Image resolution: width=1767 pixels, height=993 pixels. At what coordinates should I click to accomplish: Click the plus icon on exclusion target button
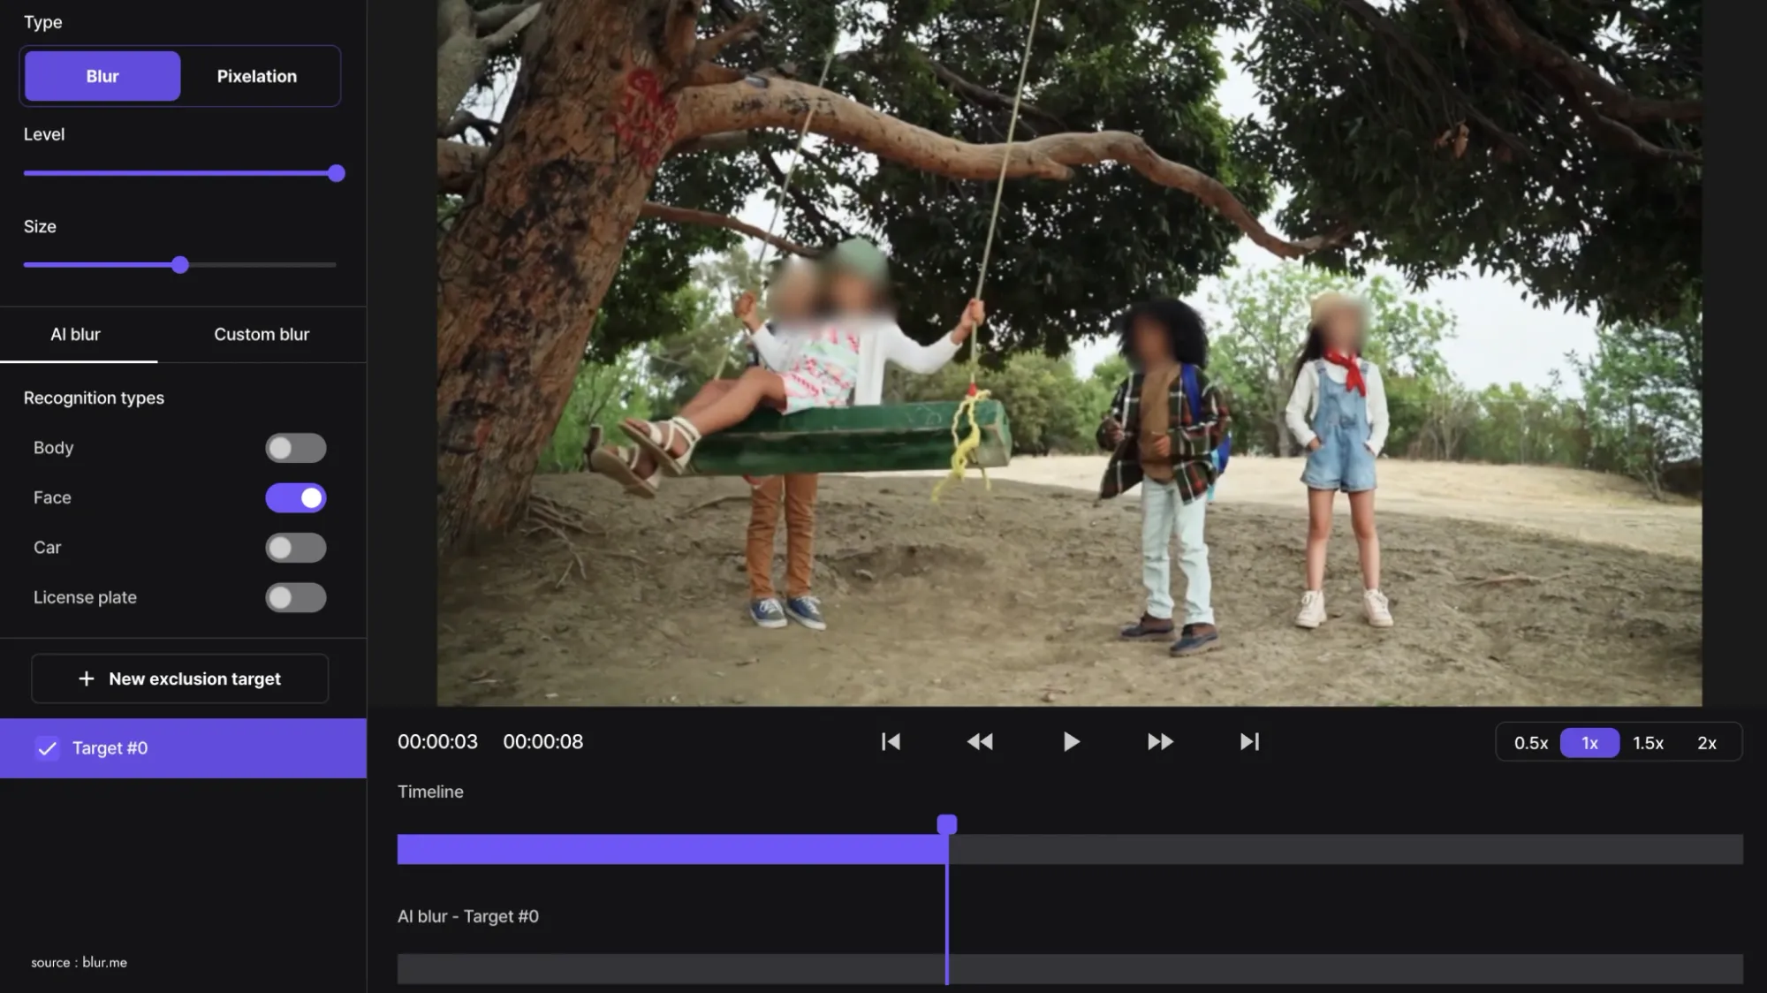pyautogui.click(x=87, y=678)
